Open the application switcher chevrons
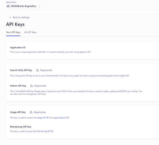159x145 pixels. [39, 6]
